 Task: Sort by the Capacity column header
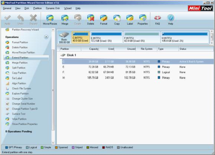pos(90,49)
